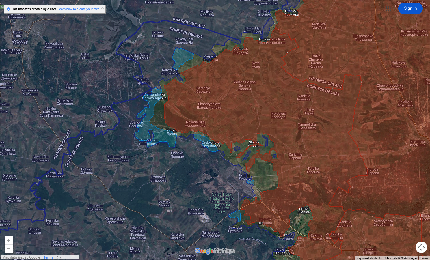Click the Sviatohirs'k town label
Viewport: 430px width, 260px height.
(149, 142)
